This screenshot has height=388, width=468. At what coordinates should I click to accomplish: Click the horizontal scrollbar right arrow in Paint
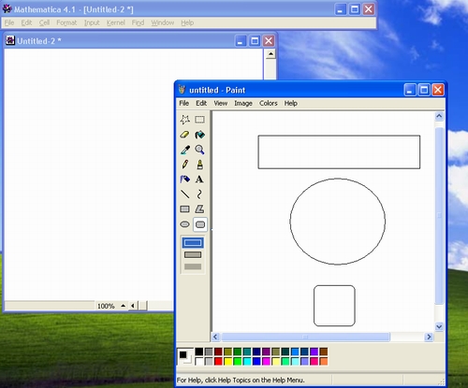coord(429,337)
